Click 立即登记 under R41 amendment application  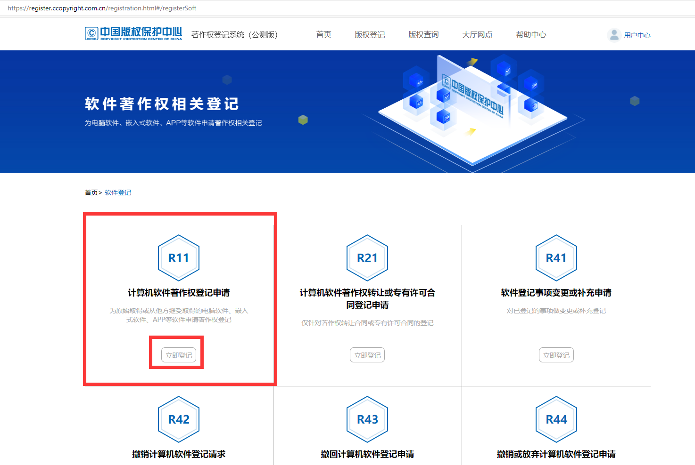(556, 355)
